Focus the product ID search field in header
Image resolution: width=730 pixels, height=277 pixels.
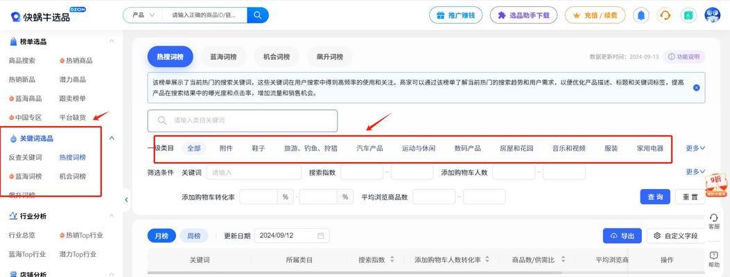point(205,15)
